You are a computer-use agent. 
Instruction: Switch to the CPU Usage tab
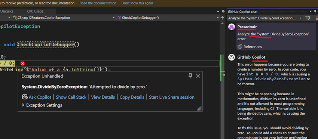(35, 11)
